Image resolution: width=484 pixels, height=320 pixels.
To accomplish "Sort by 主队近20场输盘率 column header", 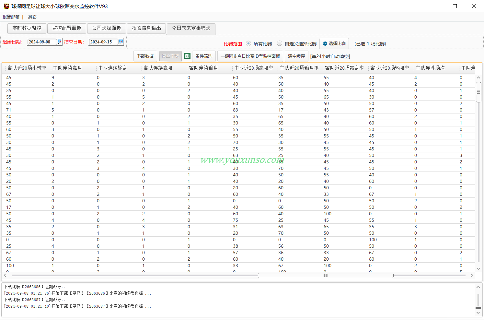I will [x=301, y=68].
